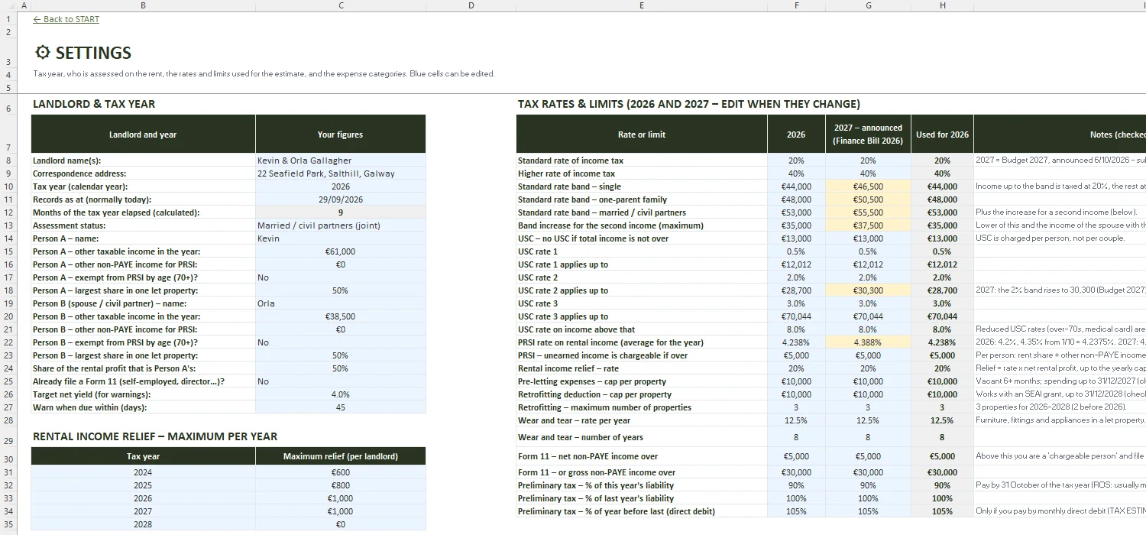Select the 'Landlord and year' table header
The width and height of the screenshot is (1146, 535).
point(143,135)
